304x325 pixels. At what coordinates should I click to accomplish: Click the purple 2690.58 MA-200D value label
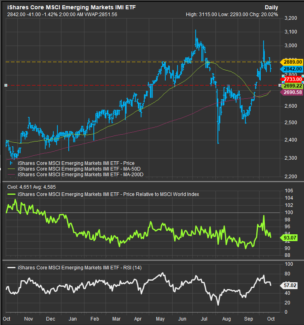click(291, 92)
